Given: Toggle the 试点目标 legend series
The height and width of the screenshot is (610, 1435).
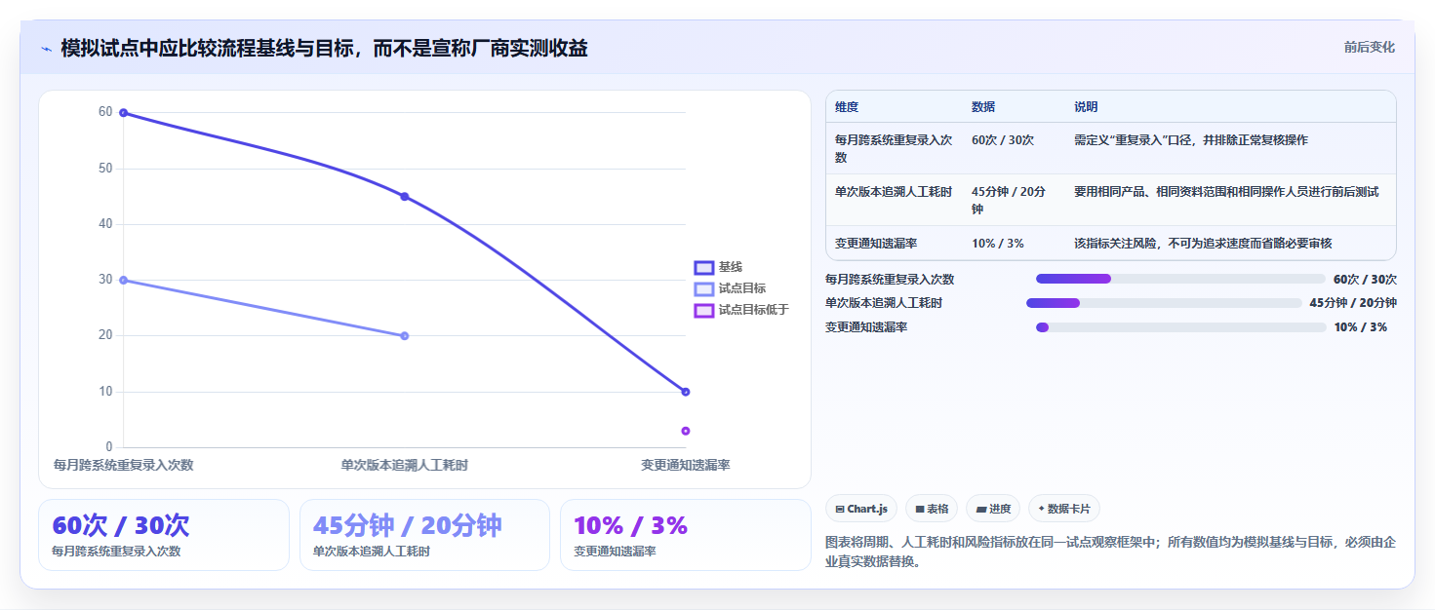Looking at the screenshot, I should click(x=730, y=288).
